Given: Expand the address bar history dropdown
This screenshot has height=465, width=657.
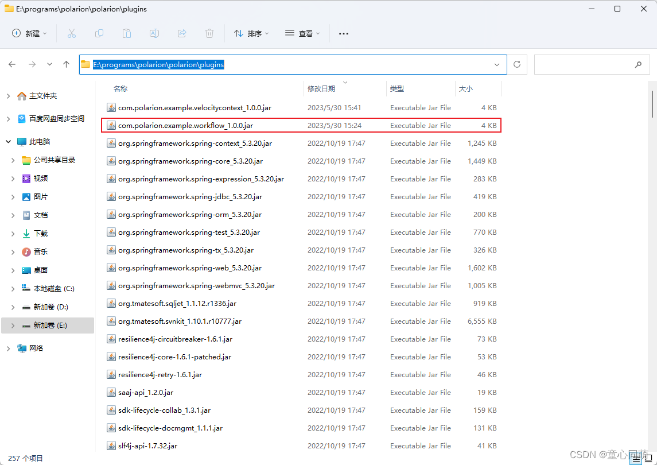Looking at the screenshot, I should pyautogui.click(x=497, y=64).
